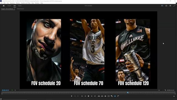The width and height of the screenshot is (177, 100).
Task: Open the View menu
Action: point(33,3)
